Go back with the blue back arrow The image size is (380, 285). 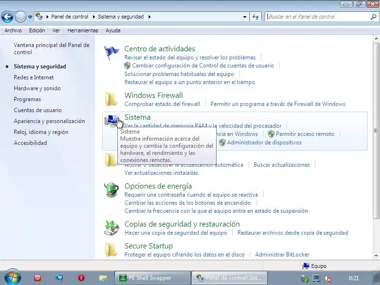[x=7, y=17]
